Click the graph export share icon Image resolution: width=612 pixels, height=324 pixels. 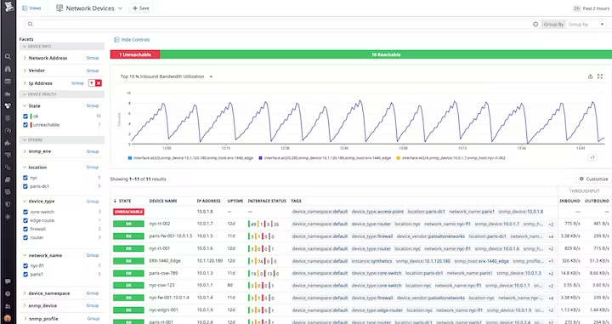pyautogui.click(x=590, y=77)
